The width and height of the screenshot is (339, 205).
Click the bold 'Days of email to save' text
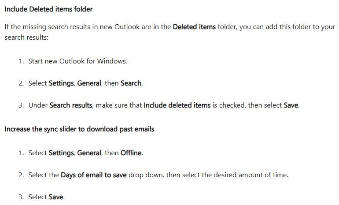click(x=94, y=175)
